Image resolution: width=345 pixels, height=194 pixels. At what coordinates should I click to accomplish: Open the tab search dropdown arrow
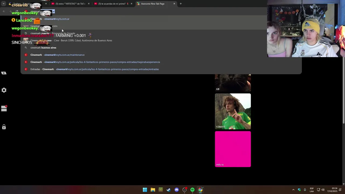pos(4,4)
